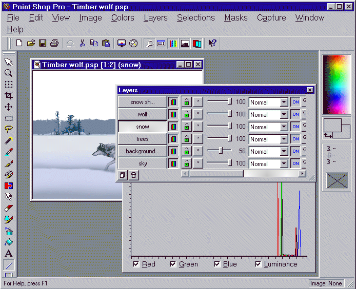Select the trees layer button
356x289 pixels.
click(x=143, y=139)
